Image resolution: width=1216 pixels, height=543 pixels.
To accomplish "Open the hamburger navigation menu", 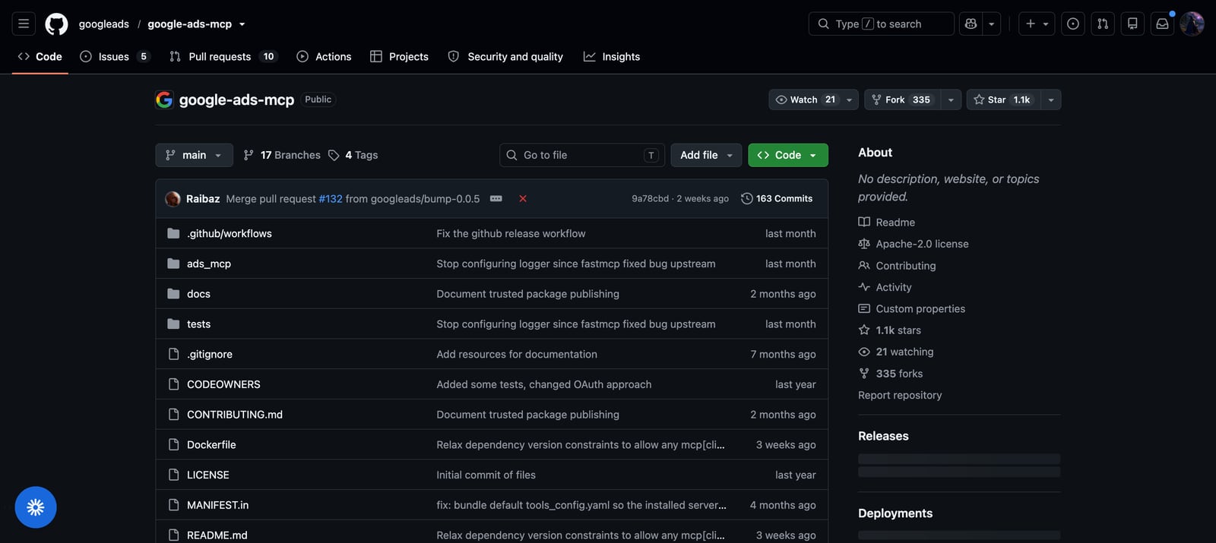I will [x=24, y=24].
